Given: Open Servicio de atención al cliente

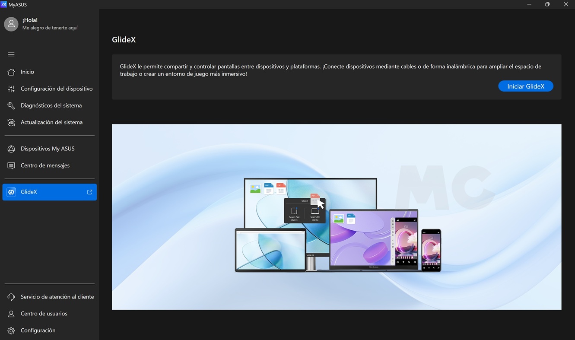Looking at the screenshot, I should [57, 297].
